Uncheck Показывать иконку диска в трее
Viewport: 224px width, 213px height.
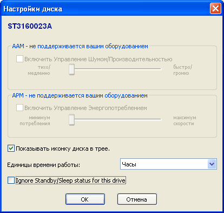[x=11, y=149]
